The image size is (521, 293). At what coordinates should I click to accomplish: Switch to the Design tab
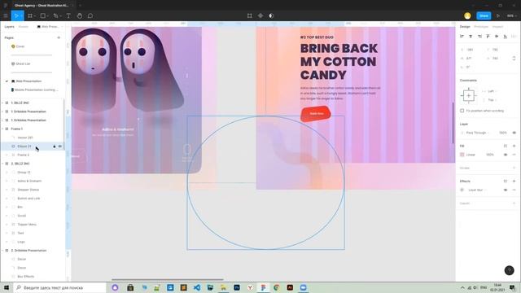[465, 27]
